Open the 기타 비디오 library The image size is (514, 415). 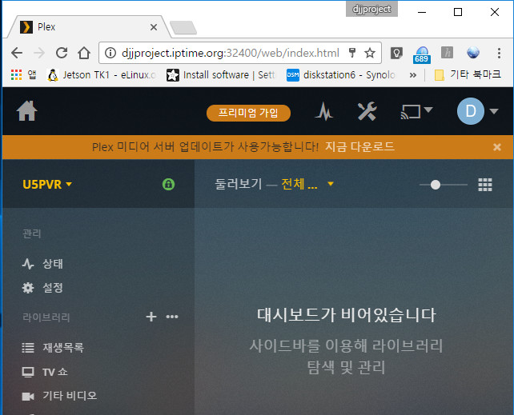point(59,396)
